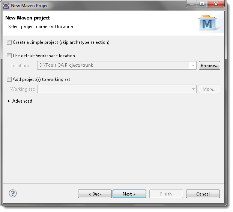Click the 'New Maven project' heading
This screenshot has height=212, width=233.
(x=27, y=18)
